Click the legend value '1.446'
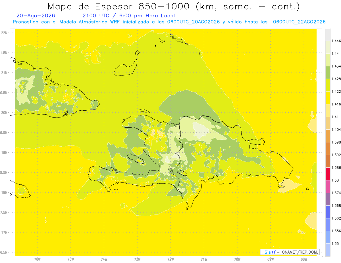This screenshot has height=263, width=341. pyautogui.click(x=336, y=41)
